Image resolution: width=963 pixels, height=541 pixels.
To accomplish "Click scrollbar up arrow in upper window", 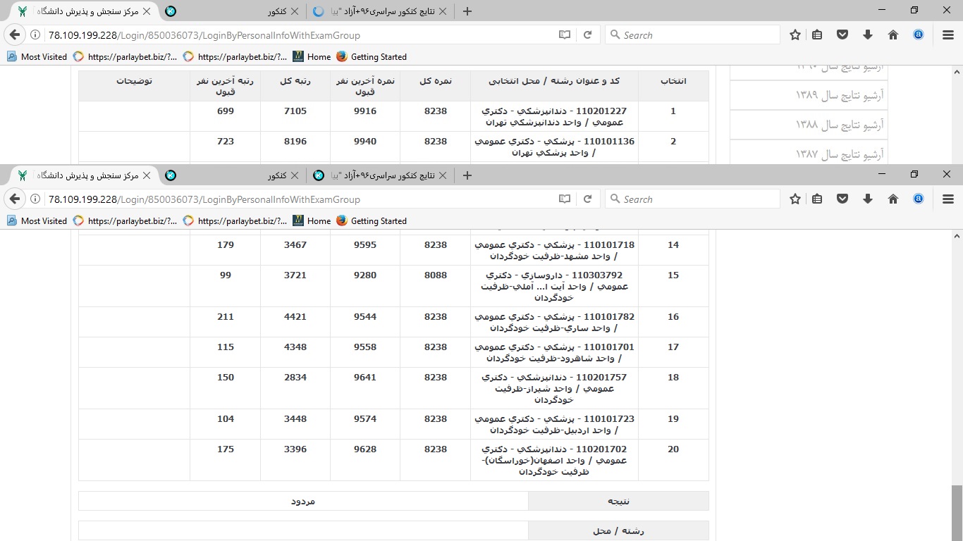I will point(957,72).
